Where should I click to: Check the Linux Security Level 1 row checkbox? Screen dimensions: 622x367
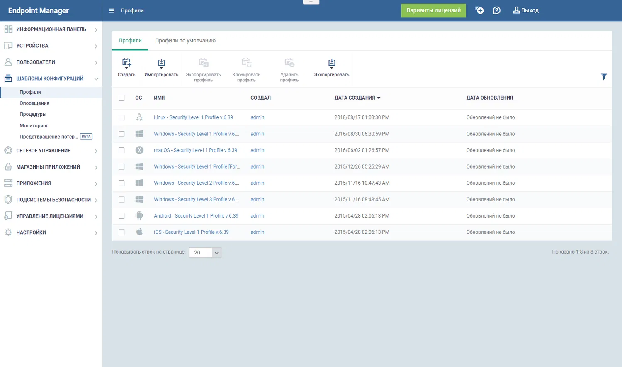point(121,117)
